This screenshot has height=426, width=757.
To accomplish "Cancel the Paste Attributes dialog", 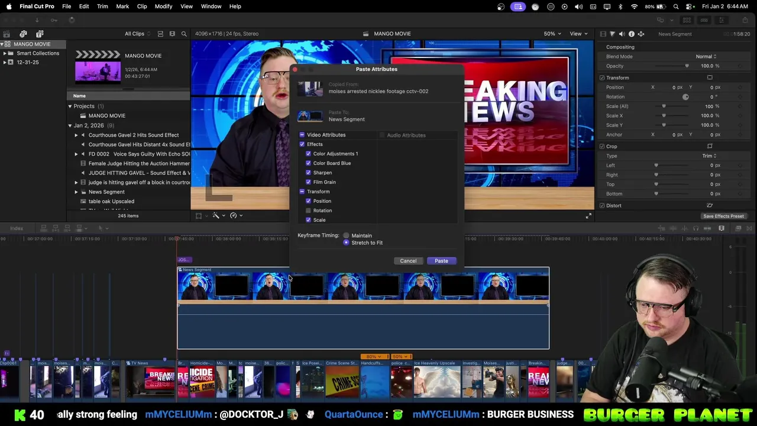I will 408,261.
